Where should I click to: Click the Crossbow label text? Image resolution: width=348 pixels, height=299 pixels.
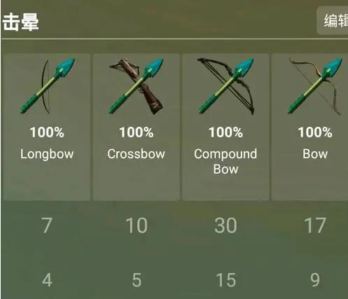coord(136,154)
